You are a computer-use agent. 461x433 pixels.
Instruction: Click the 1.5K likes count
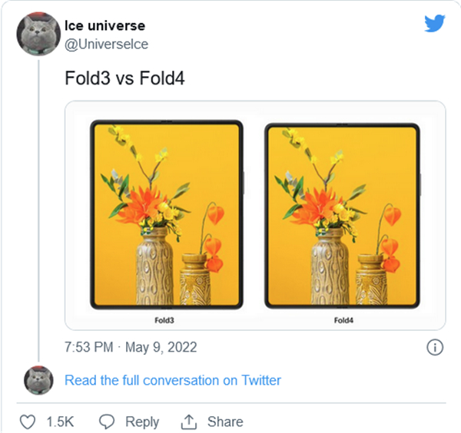pyautogui.click(x=59, y=421)
